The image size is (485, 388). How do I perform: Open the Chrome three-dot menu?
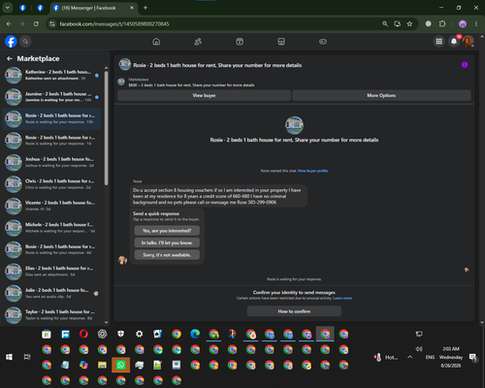(x=476, y=24)
